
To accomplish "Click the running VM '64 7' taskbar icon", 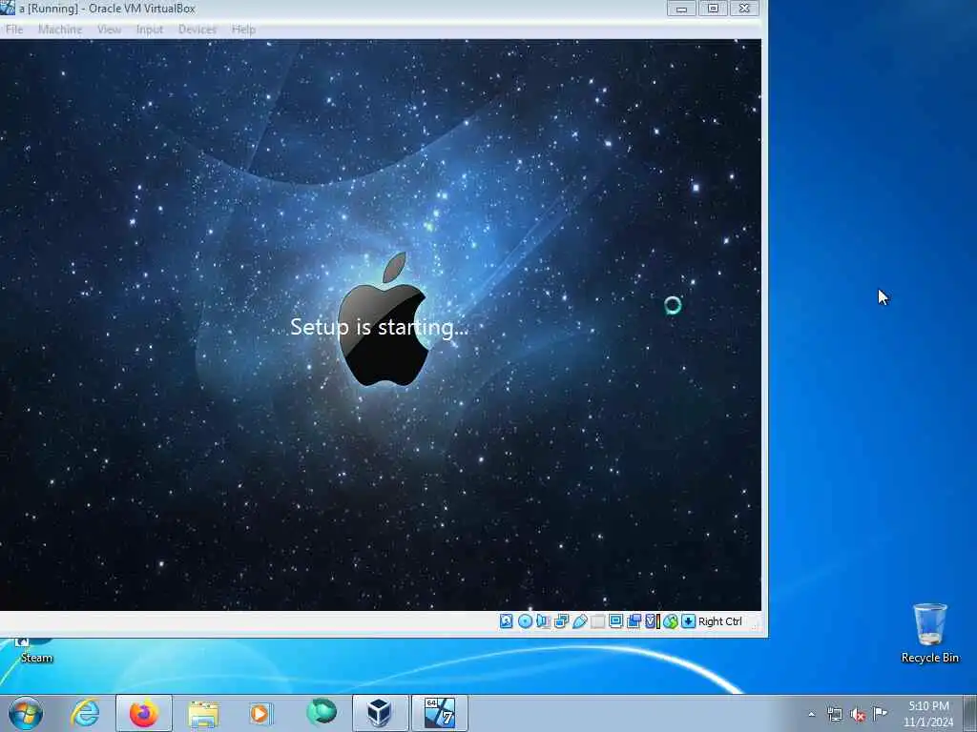I will 439,713.
